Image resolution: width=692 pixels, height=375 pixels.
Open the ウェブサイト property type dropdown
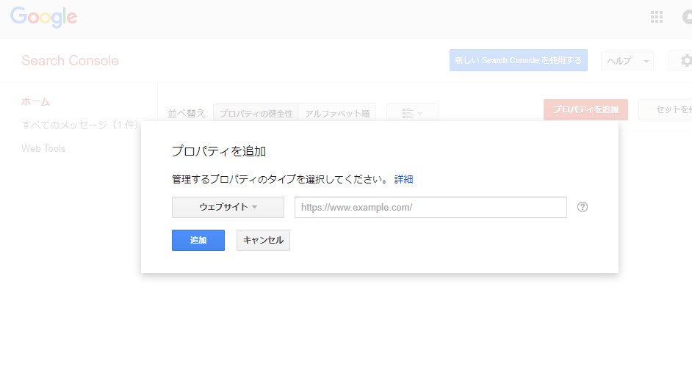[x=228, y=207]
